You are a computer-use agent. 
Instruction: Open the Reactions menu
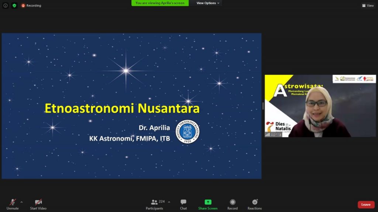coord(255,204)
